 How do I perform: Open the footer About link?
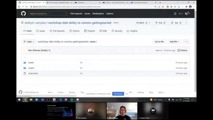[x=161, y=92]
